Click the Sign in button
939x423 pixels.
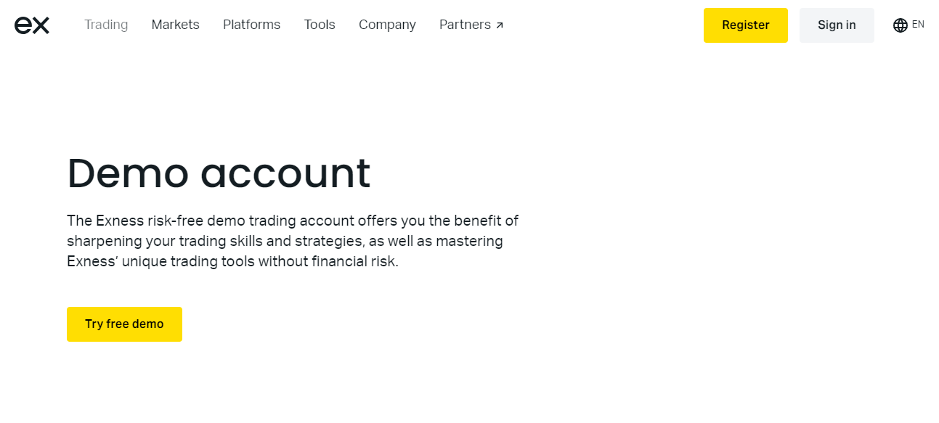pos(837,25)
